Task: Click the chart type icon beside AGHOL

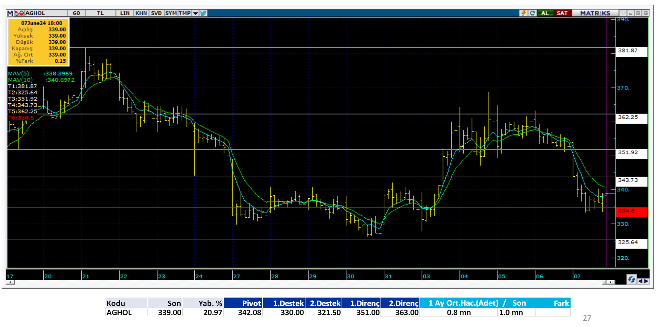Action: tap(20, 13)
